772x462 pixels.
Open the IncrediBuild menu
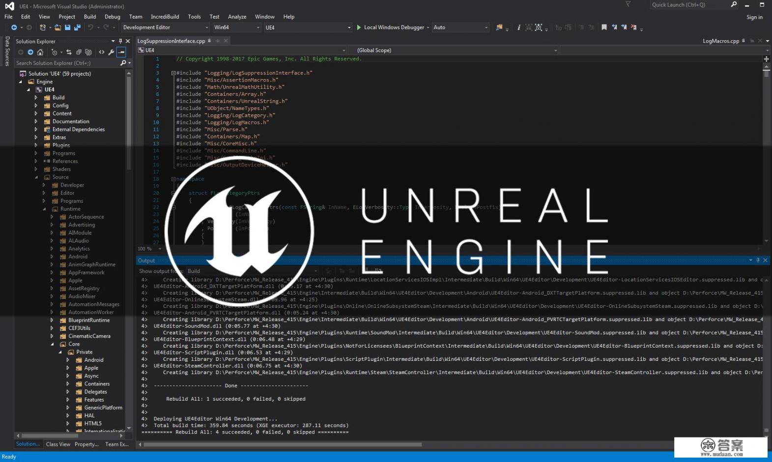coord(165,17)
